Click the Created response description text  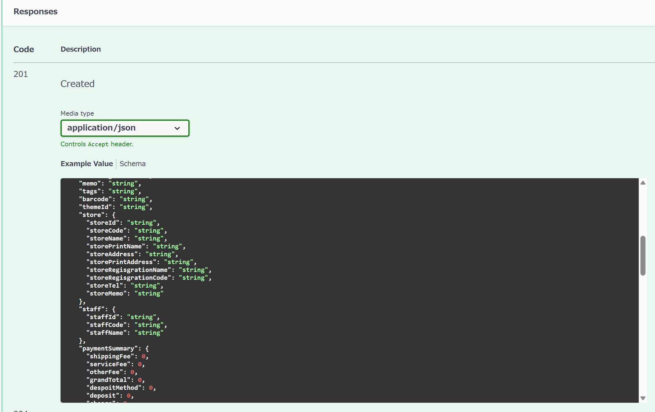point(77,84)
